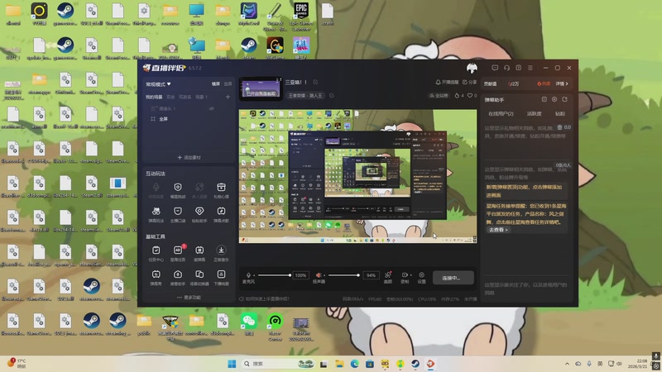Open 全站榜 ranking button
662x372 pixels.
(x=439, y=96)
